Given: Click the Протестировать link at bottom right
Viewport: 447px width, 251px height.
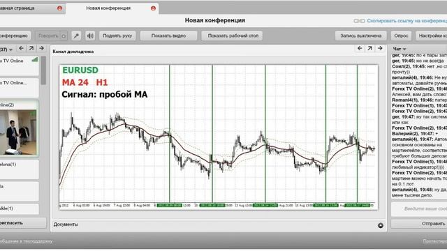Looking at the screenshot, I should [x=435, y=241].
